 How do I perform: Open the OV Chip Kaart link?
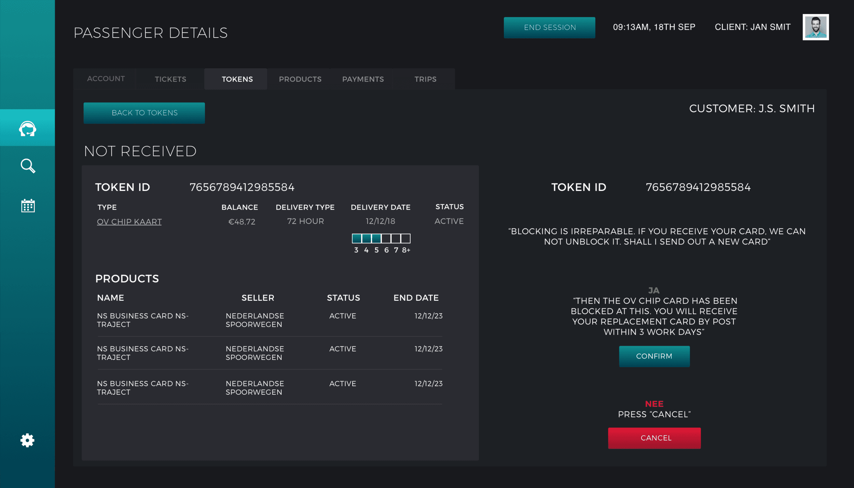tap(129, 222)
